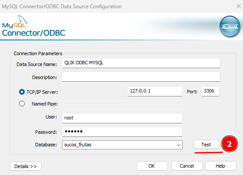
Task: Click the blue chain link globe icon
Action: (230, 26)
